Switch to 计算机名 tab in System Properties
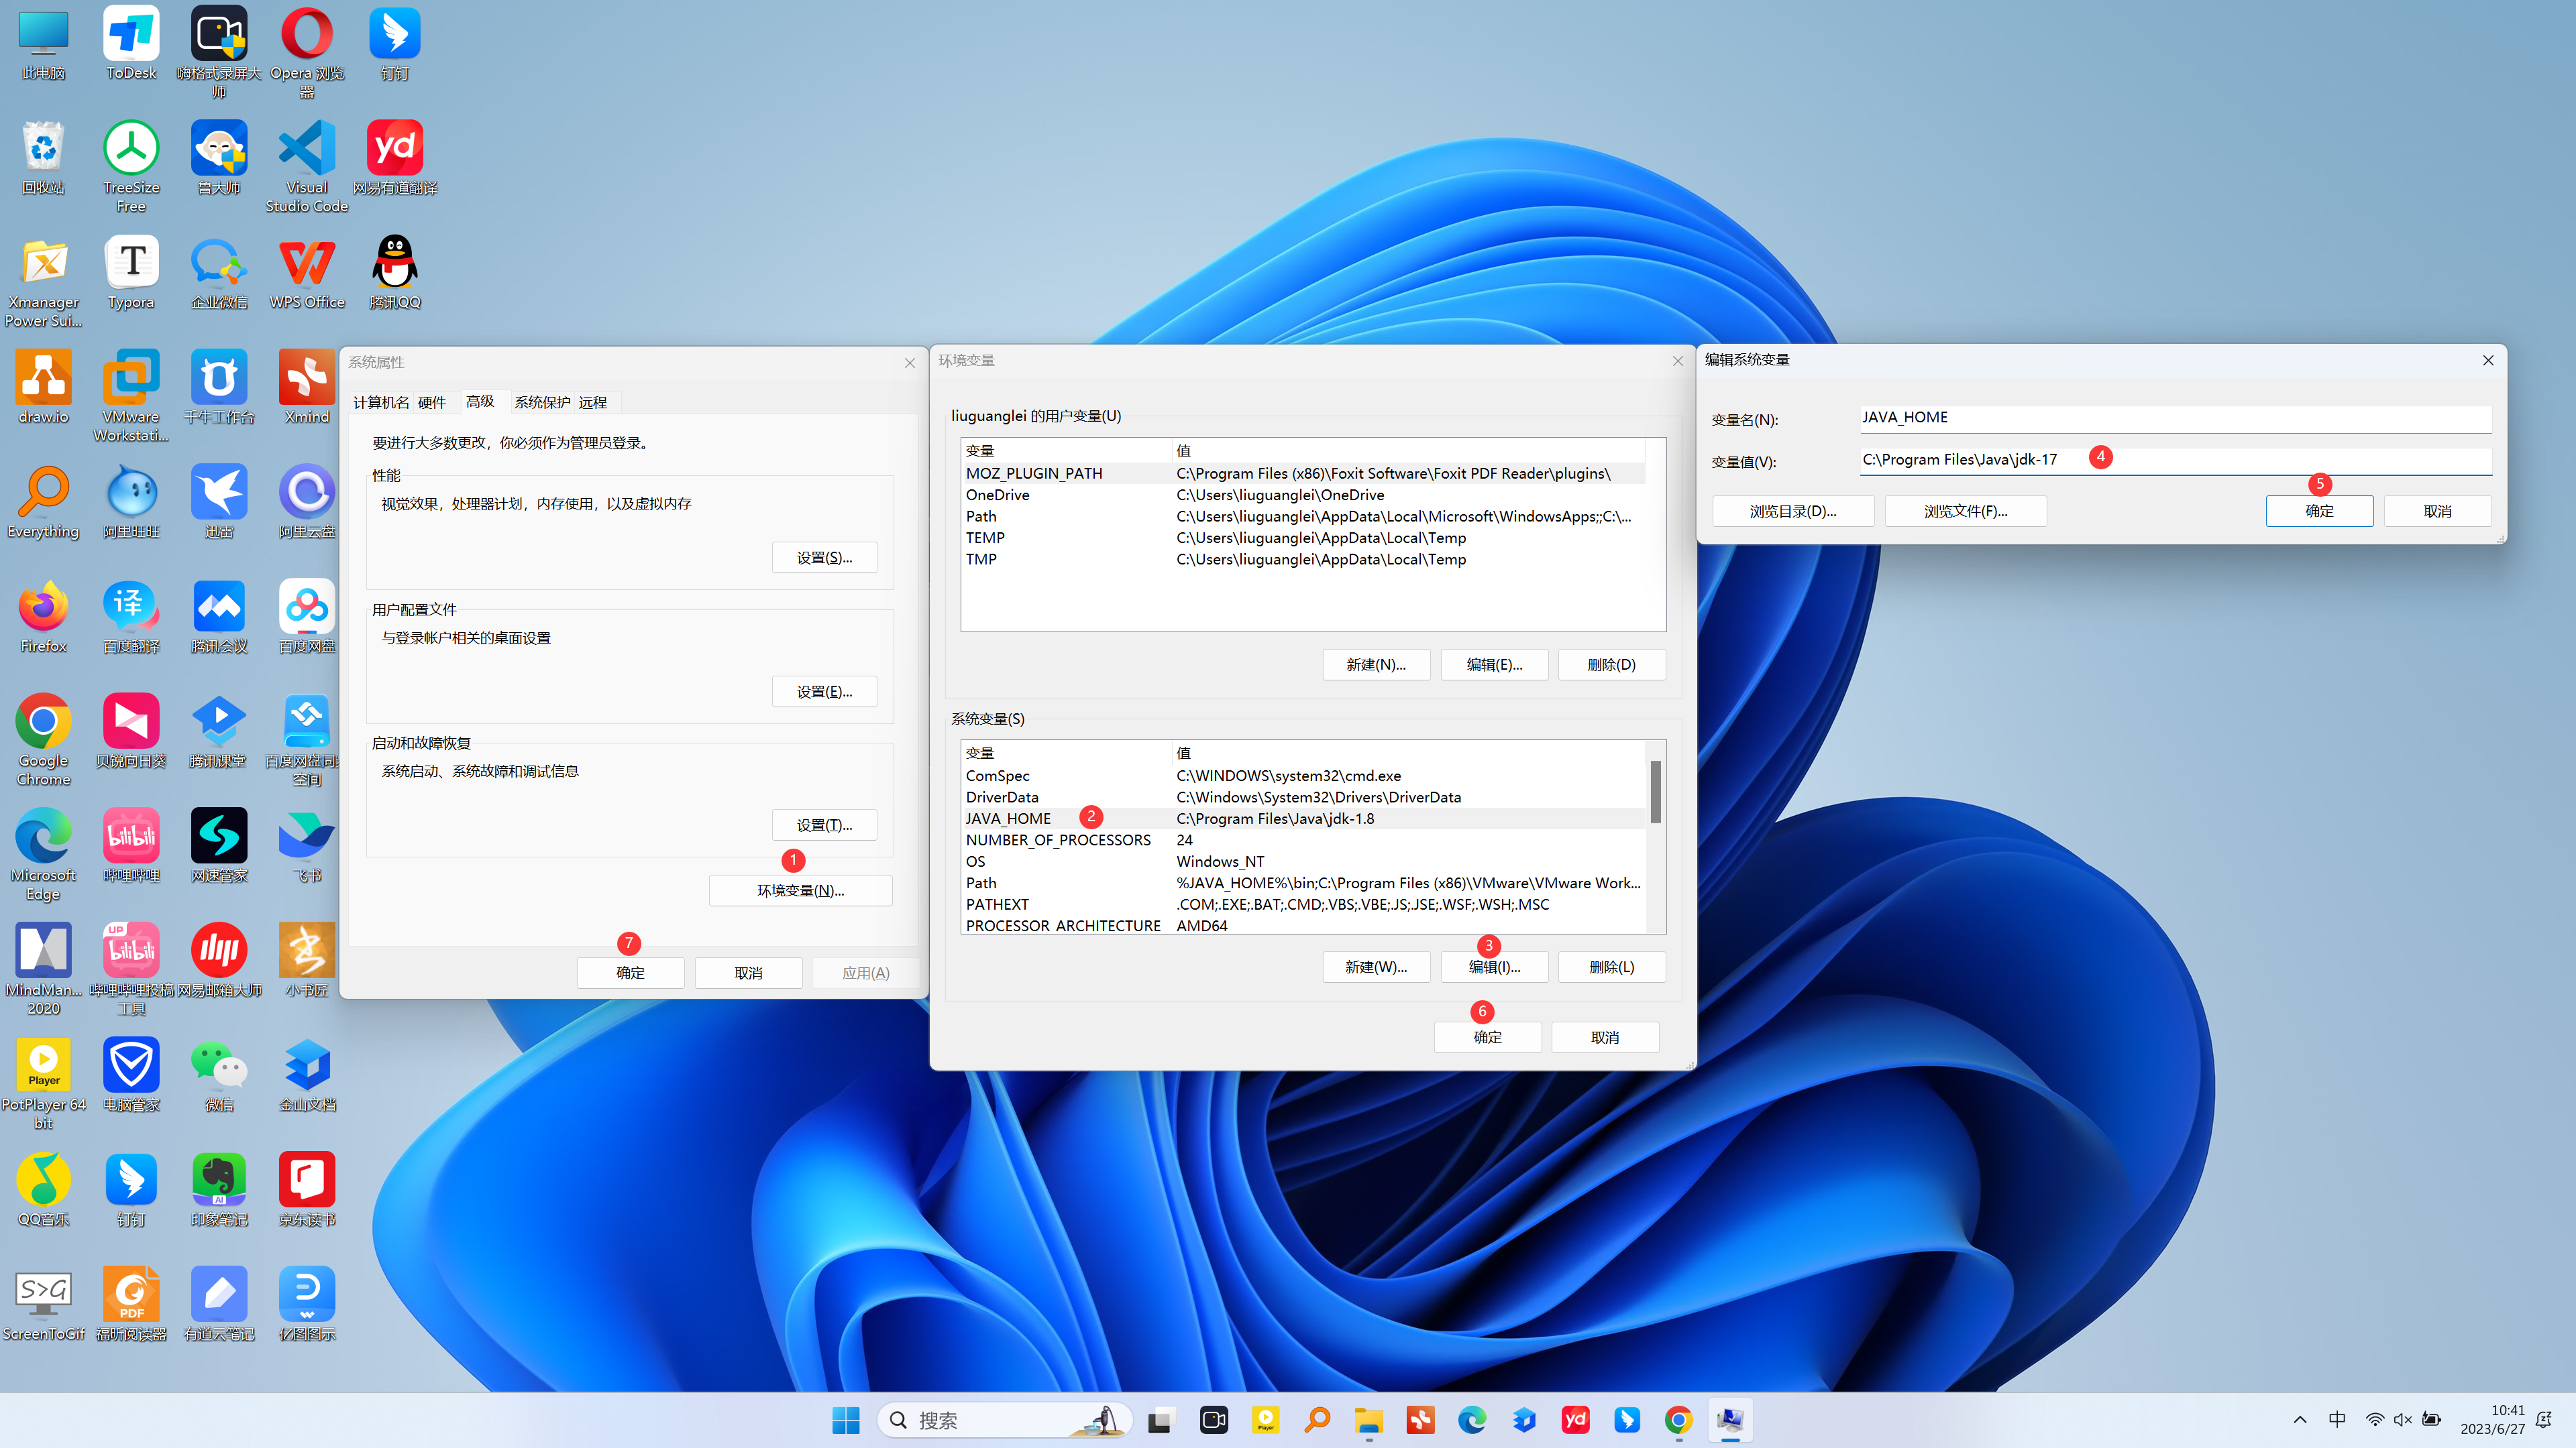 [381, 403]
